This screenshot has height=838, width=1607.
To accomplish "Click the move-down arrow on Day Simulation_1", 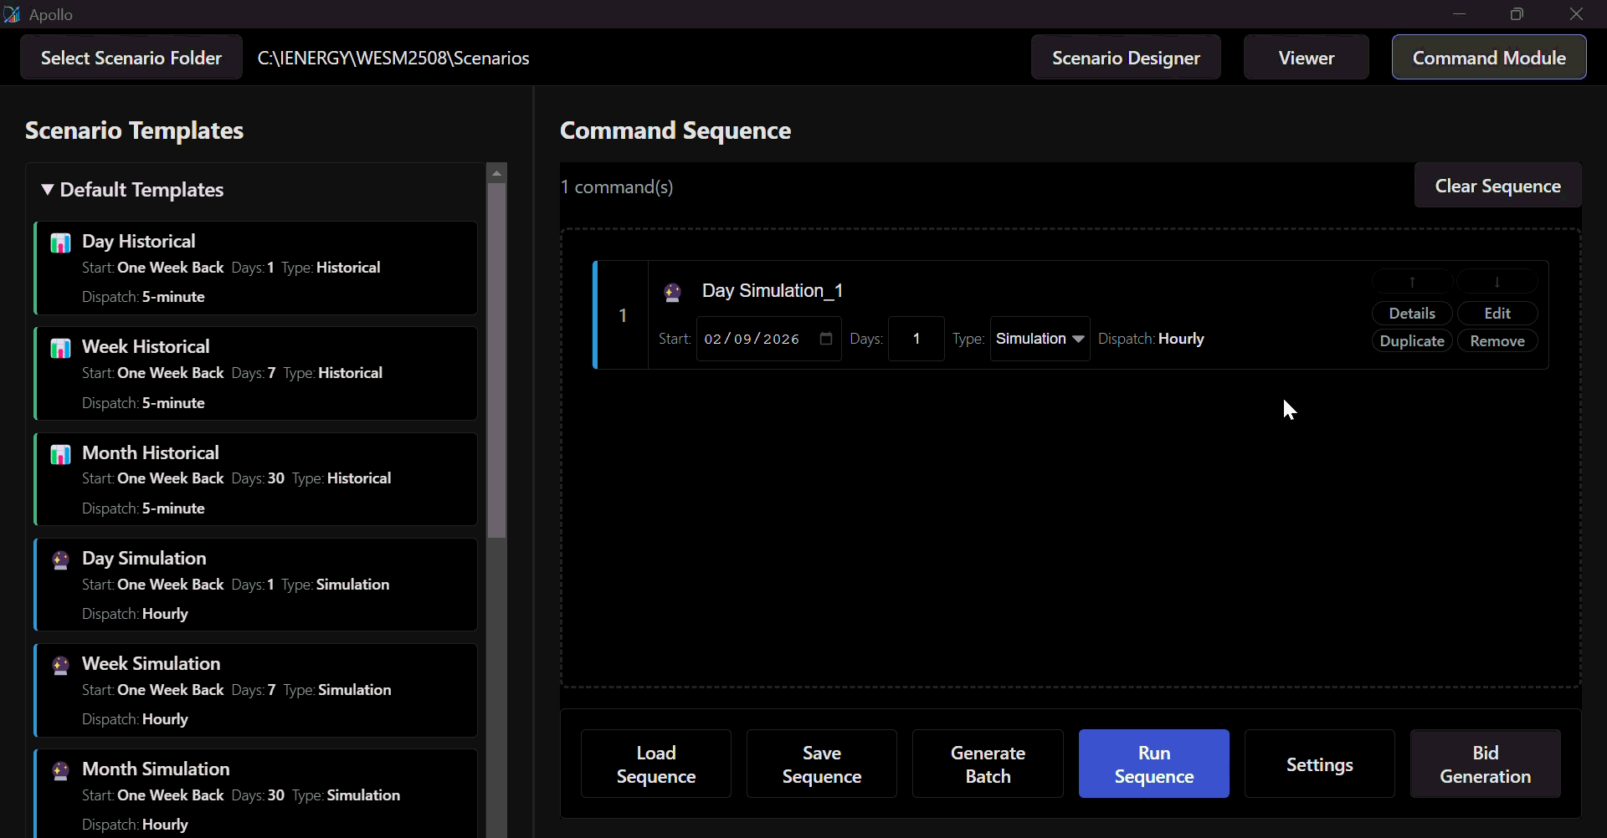I will click(1497, 281).
